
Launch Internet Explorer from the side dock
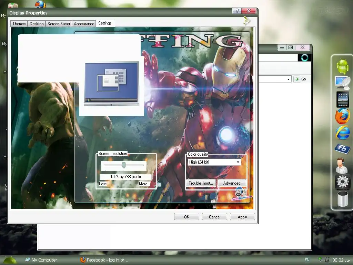(342, 133)
